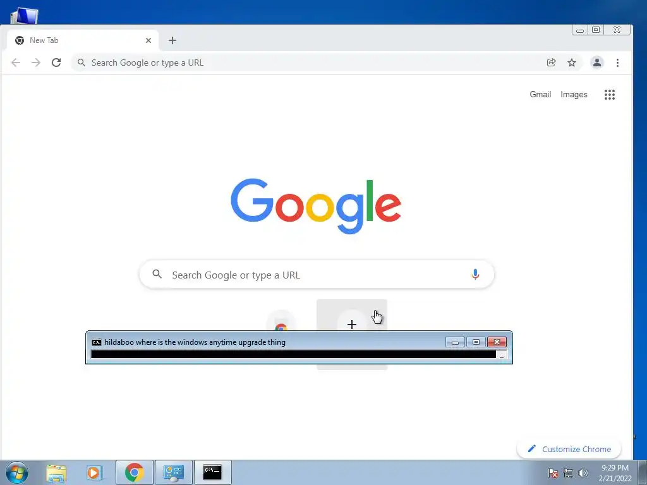647x485 pixels.
Task: Open the Action Center flag icon
Action: coord(553,473)
